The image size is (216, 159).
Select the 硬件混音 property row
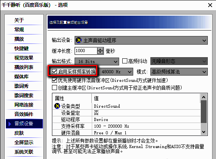(x=127, y=133)
